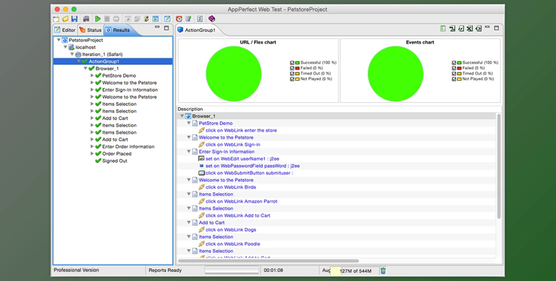Click the Description vertical scrollbar

(x=499, y=166)
